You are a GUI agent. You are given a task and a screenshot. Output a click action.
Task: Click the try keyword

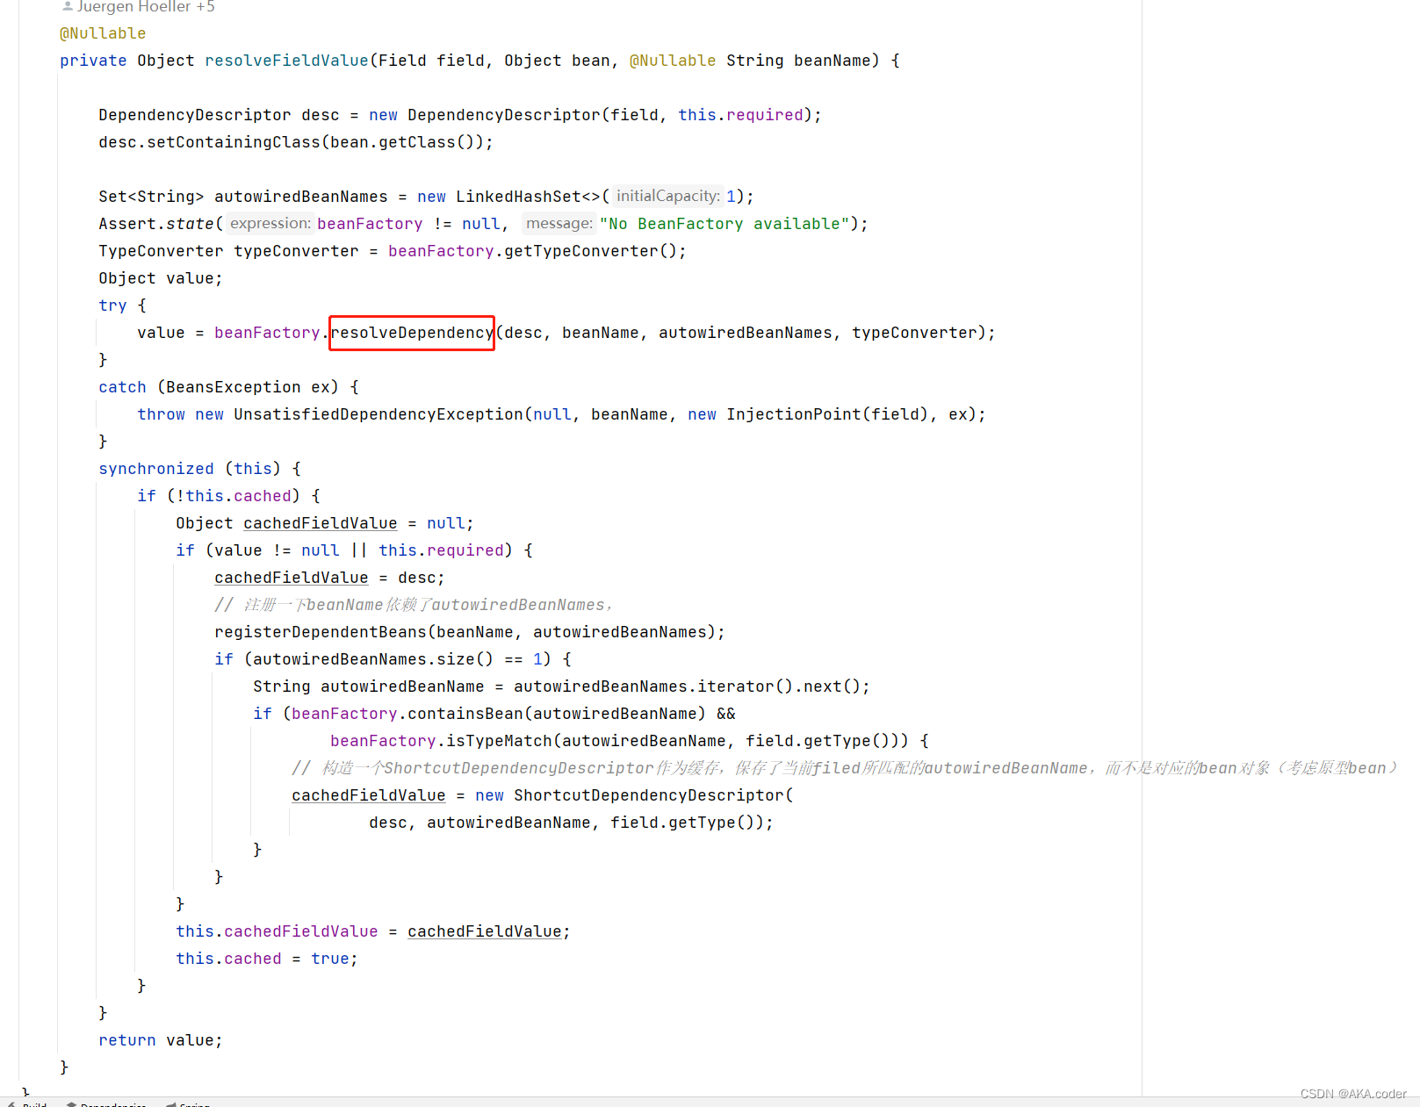pos(112,306)
